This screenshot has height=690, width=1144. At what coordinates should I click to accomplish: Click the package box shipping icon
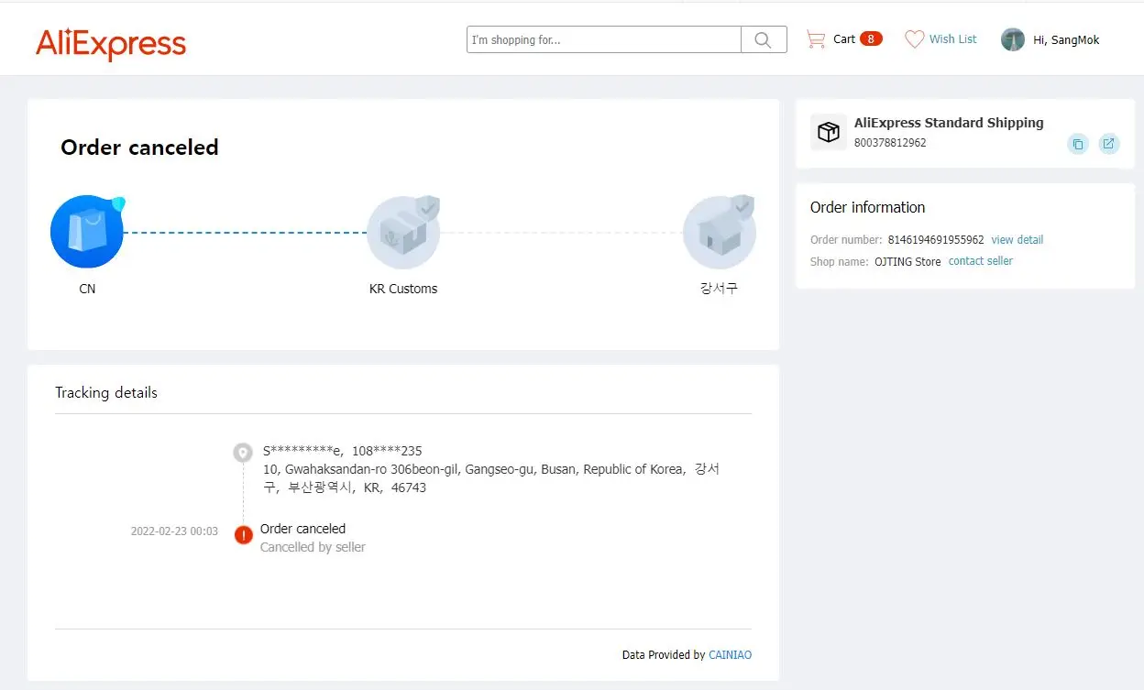(x=829, y=132)
